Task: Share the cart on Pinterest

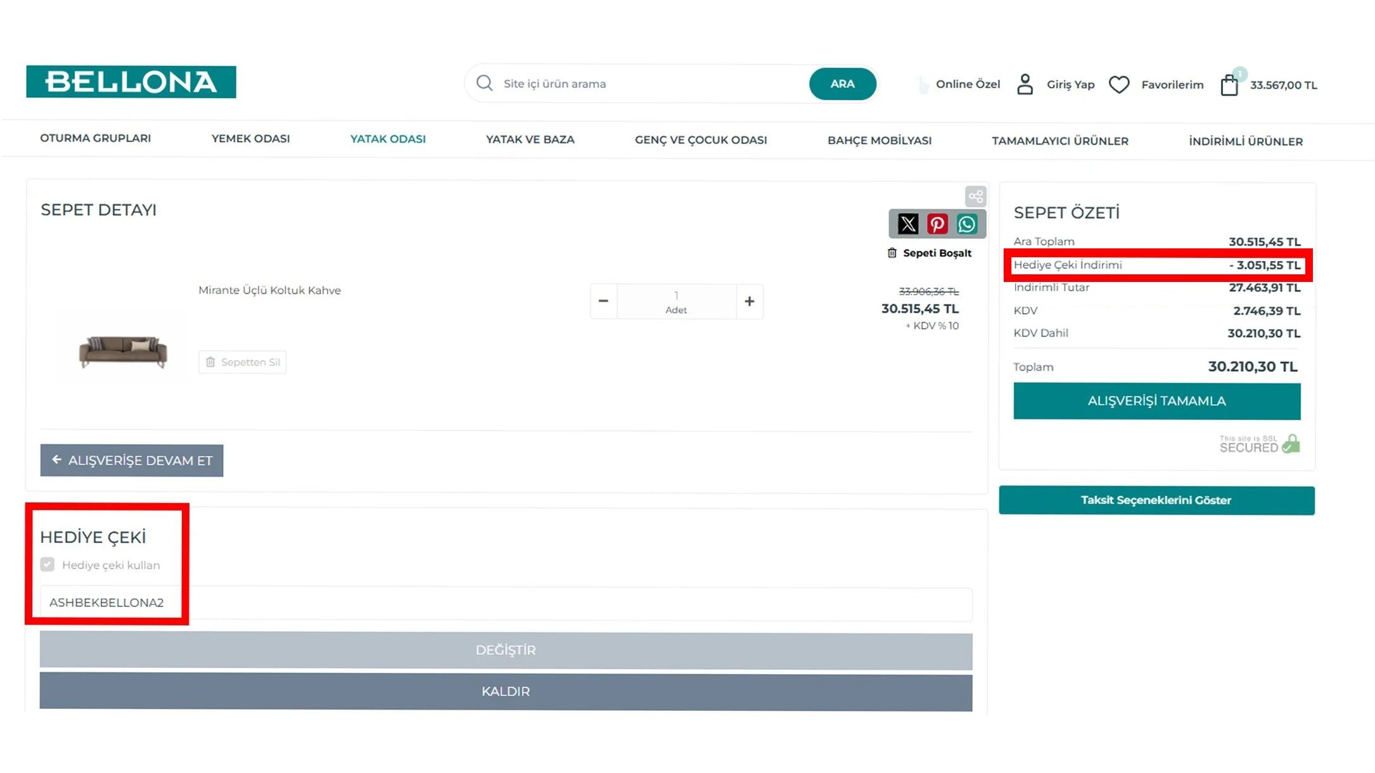Action: 937,224
